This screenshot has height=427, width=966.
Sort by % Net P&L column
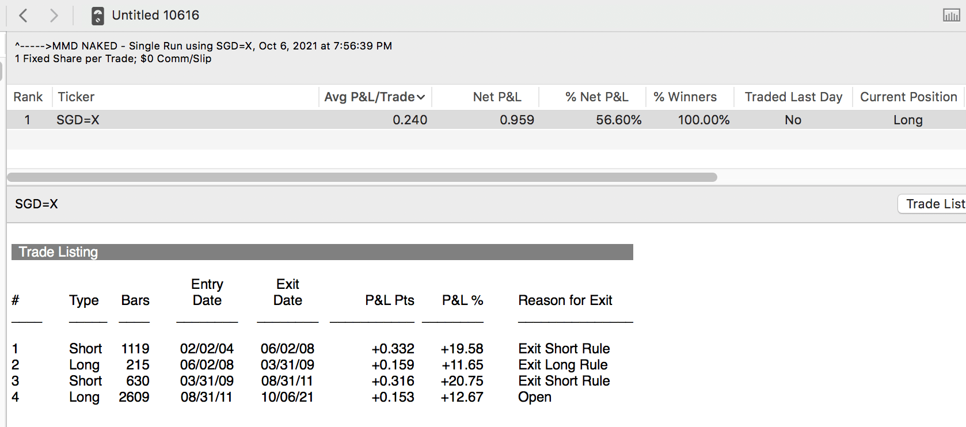(596, 97)
